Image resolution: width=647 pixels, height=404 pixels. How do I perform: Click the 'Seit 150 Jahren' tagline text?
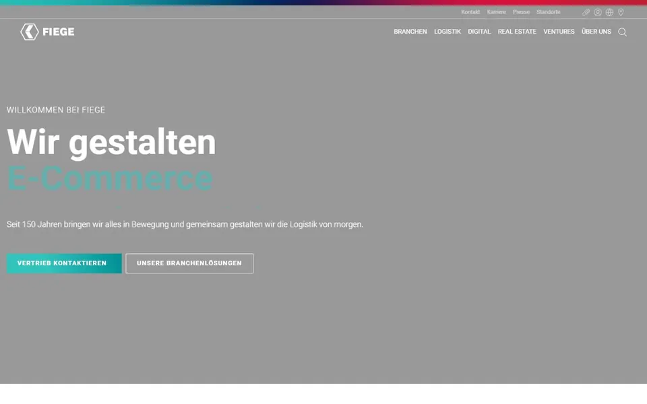coord(185,225)
